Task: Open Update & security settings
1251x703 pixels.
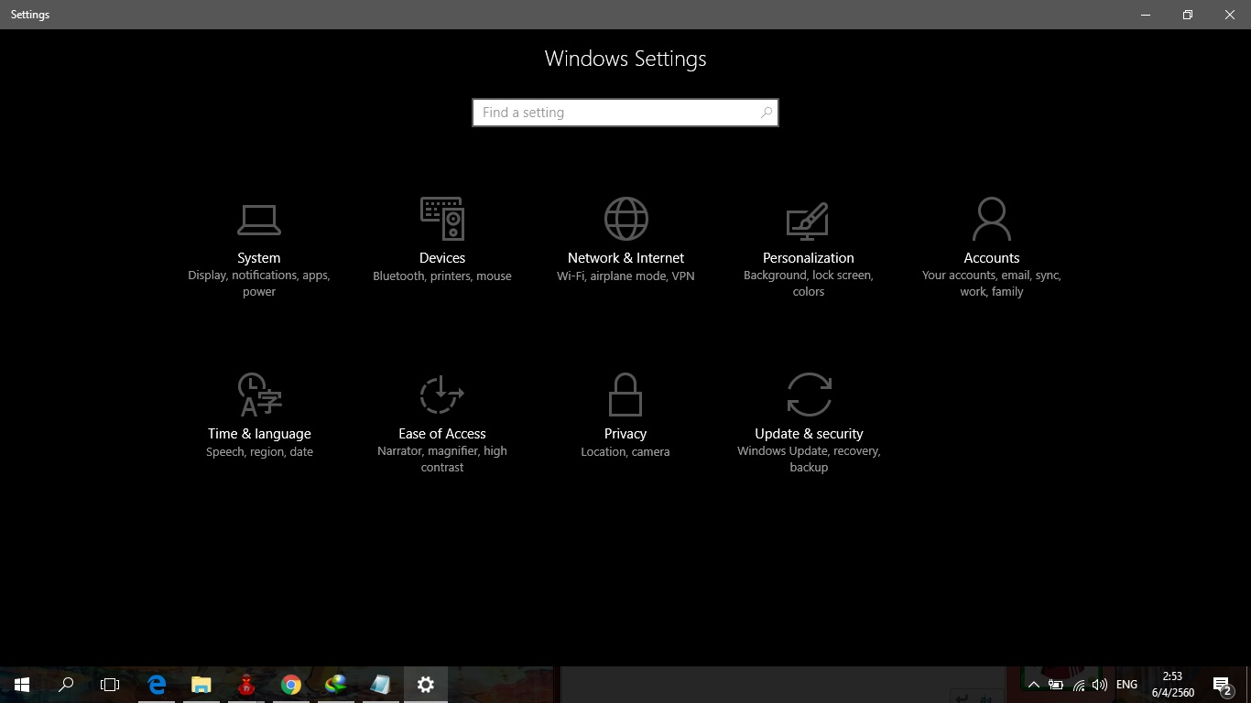Action: pos(809,423)
